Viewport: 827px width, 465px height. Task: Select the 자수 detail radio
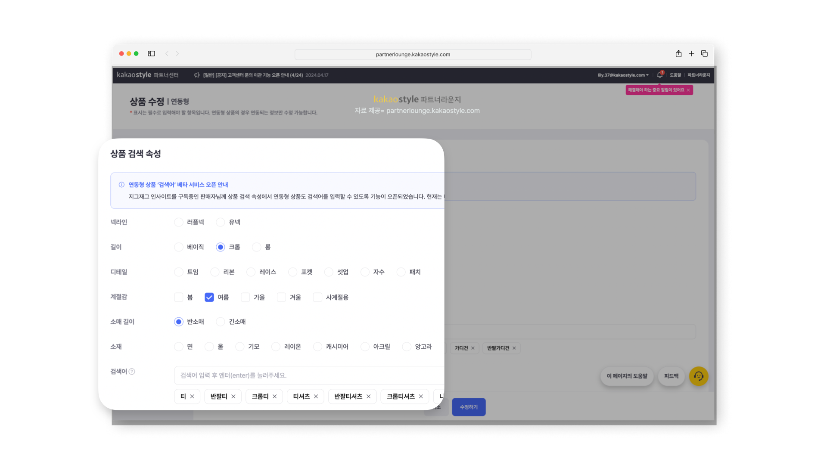pyautogui.click(x=365, y=272)
